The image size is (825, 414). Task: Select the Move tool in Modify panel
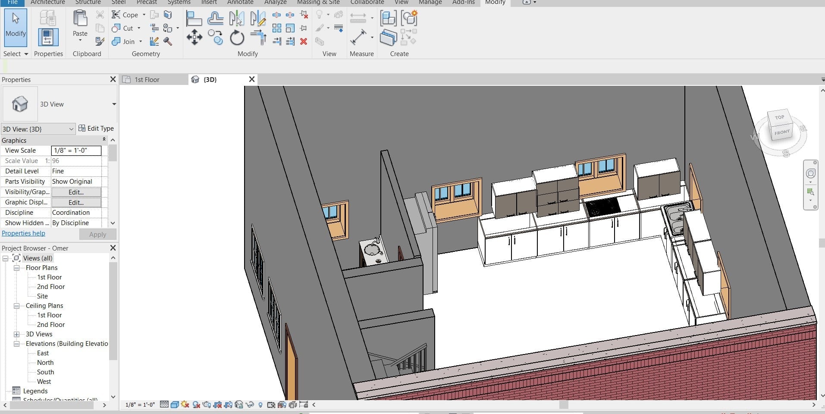(x=194, y=38)
